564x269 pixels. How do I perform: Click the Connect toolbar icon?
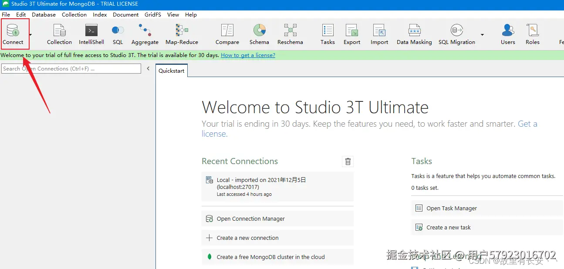click(x=13, y=34)
